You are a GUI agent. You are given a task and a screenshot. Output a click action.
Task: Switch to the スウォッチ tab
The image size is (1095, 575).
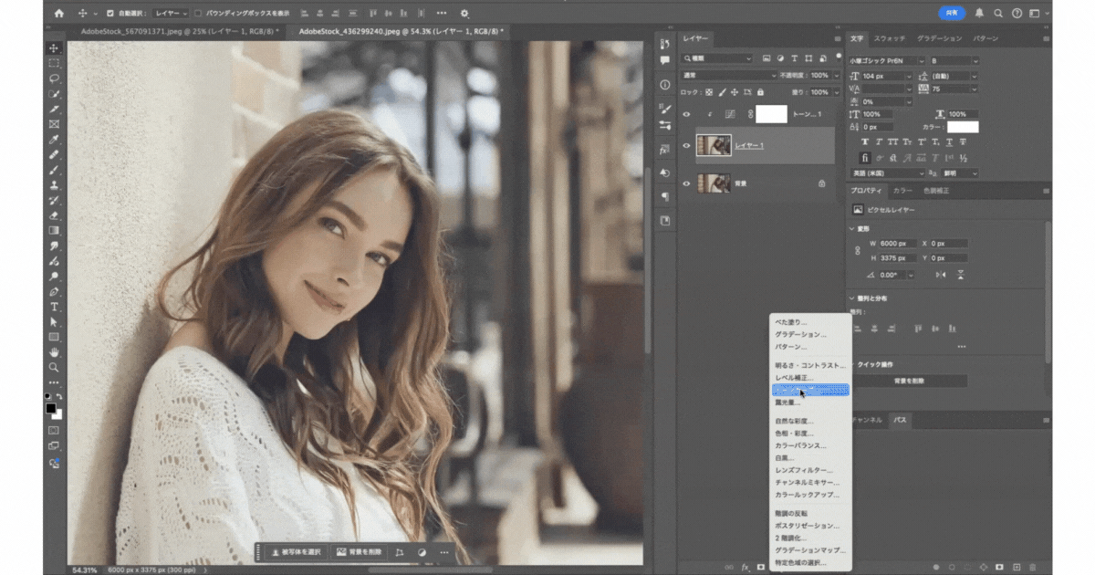(x=890, y=39)
